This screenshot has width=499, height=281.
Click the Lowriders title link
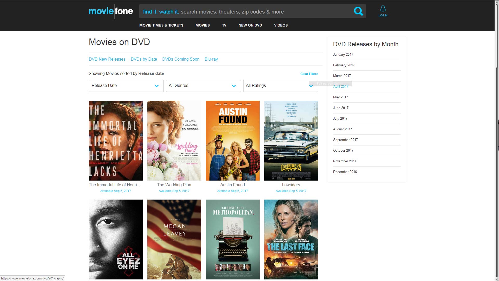click(x=291, y=185)
